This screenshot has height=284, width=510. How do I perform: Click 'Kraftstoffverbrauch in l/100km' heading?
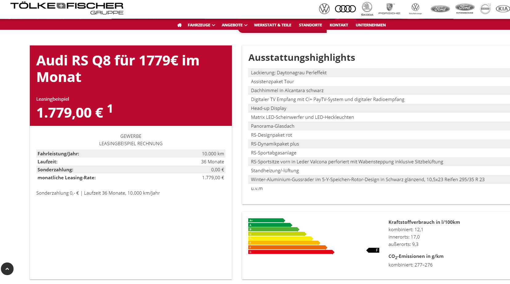point(424,222)
